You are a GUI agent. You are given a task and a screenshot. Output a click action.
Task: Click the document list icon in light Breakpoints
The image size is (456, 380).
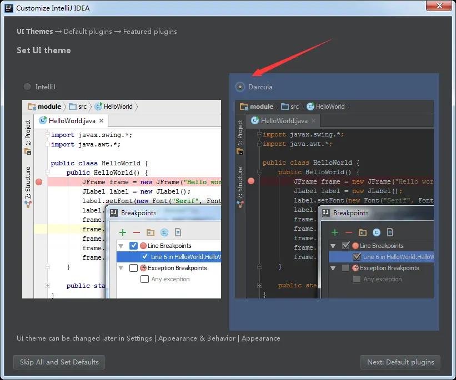point(178,232)
